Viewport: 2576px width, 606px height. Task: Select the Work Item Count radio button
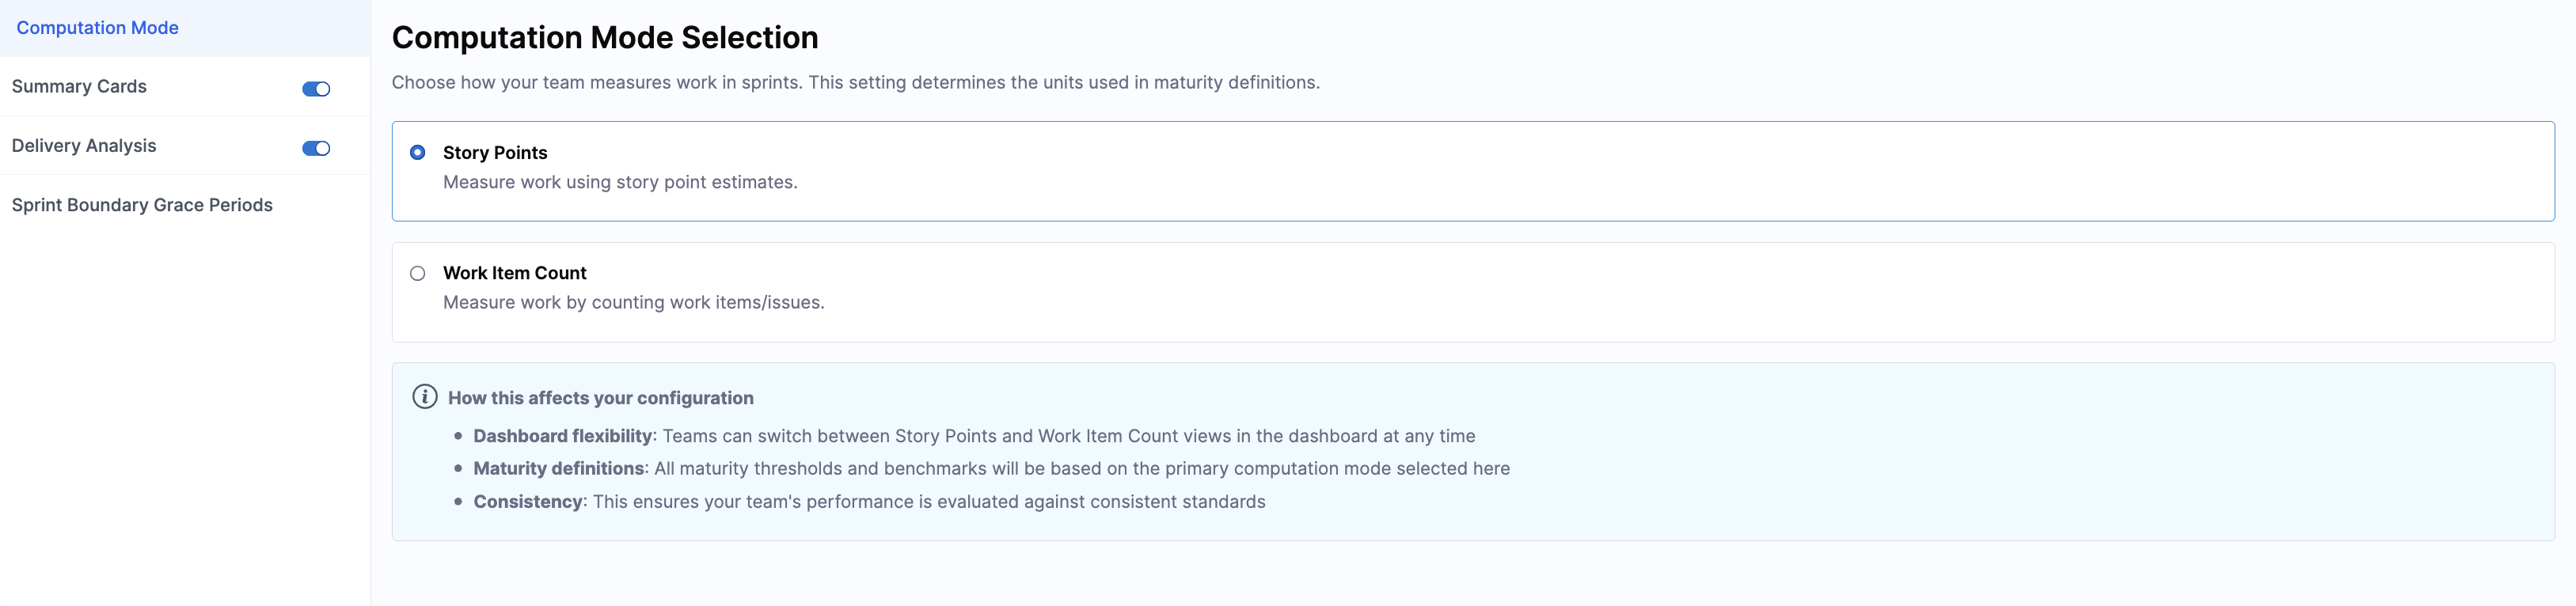pyautogui.click(x=418, y=273)
